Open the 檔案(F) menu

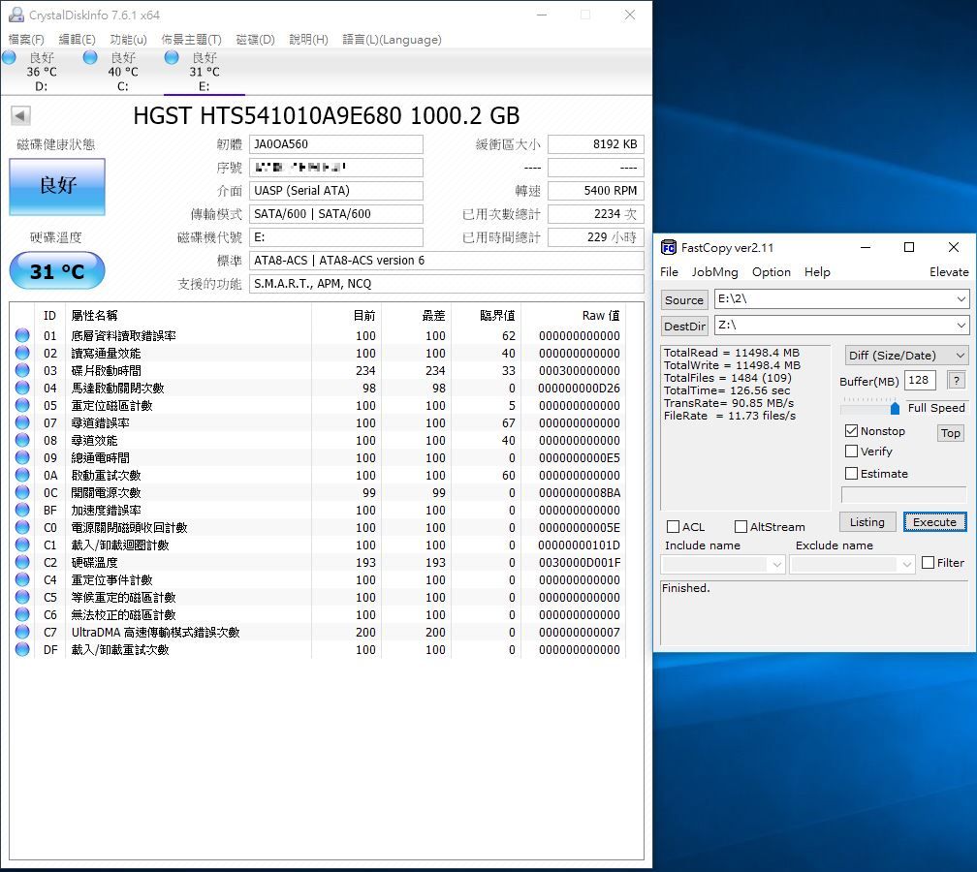(26, 39)
